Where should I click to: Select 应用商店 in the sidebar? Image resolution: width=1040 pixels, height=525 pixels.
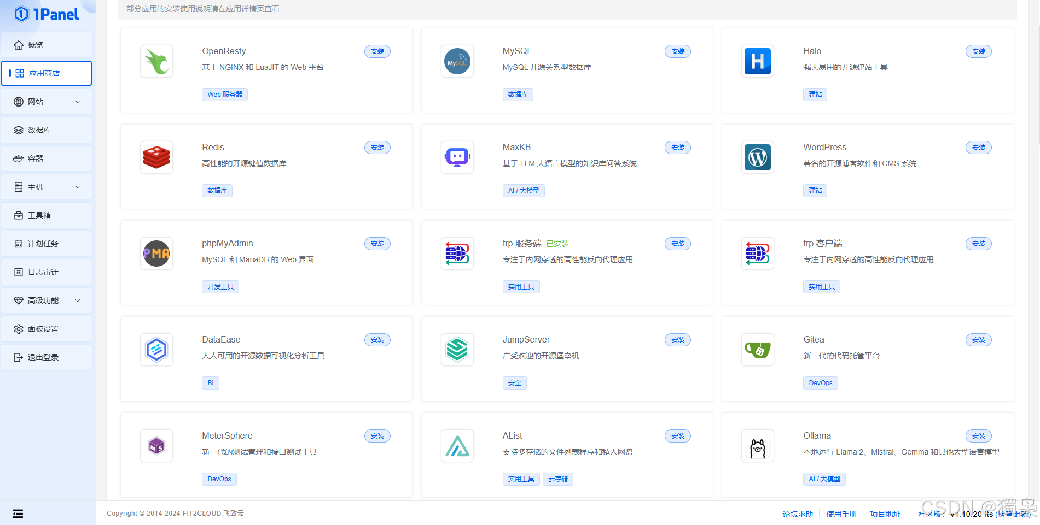47,73
